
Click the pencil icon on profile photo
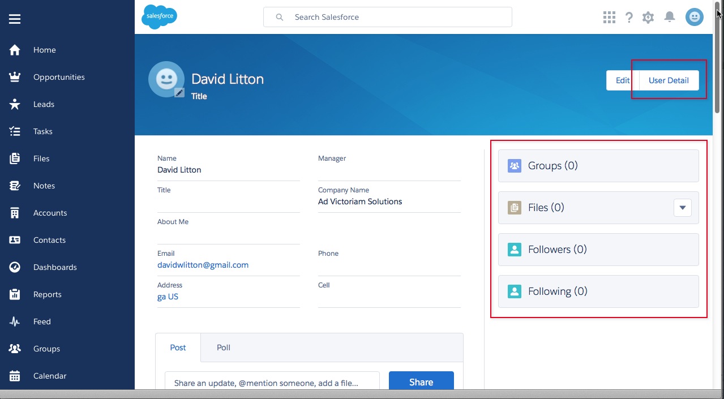179,93
